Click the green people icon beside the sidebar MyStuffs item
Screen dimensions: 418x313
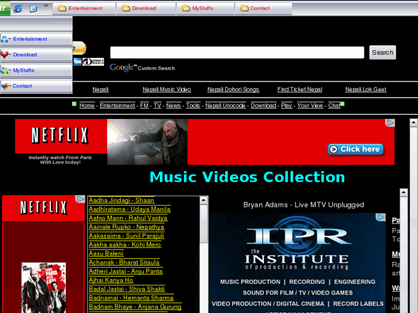click(5, 71)
